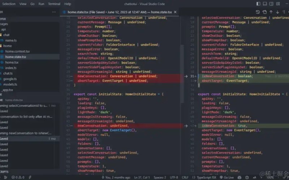The height and width of the screenshot is (180, 289).
Task: Open google.ts in the explorer
Action: coord(10,79)
